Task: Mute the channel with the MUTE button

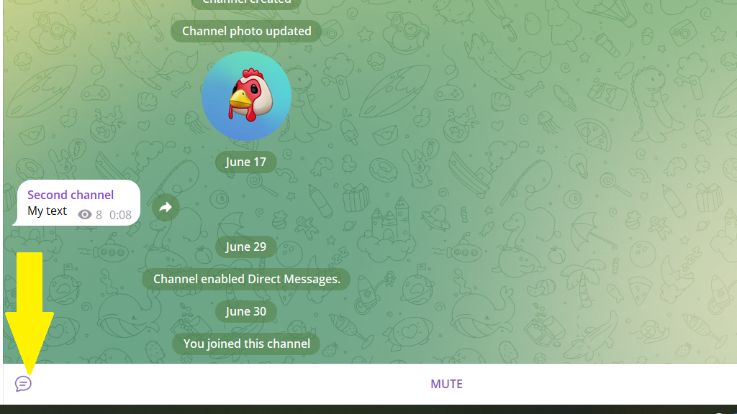Action: pyautogui.click(x=446, y=384)
